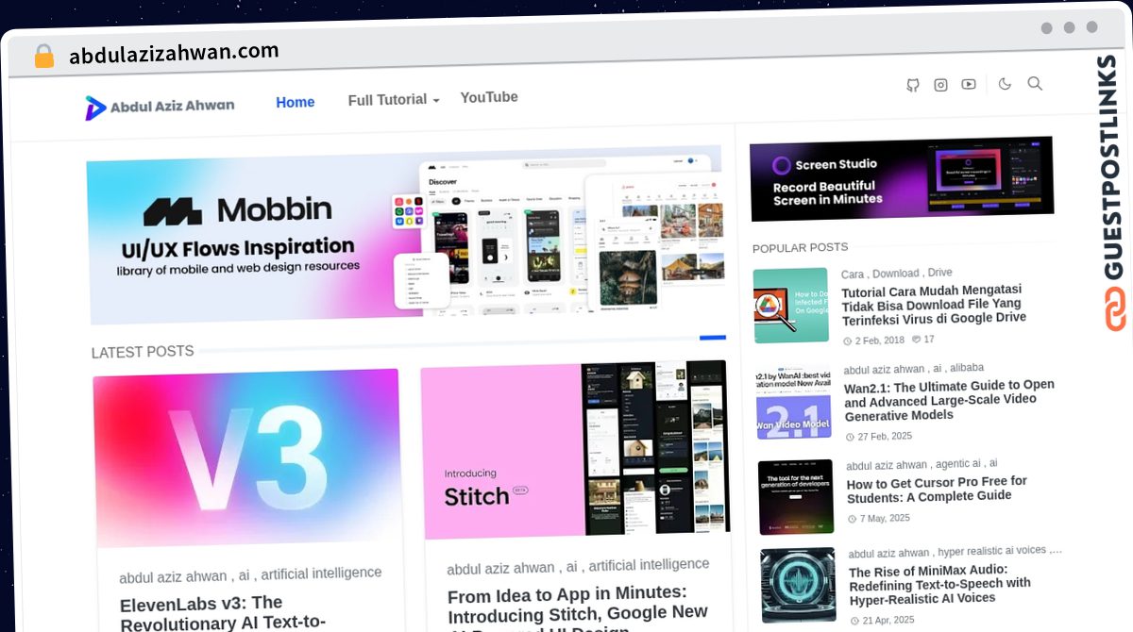Click the 'alibaba' tag on Wan2.1 post

[967, 368]
